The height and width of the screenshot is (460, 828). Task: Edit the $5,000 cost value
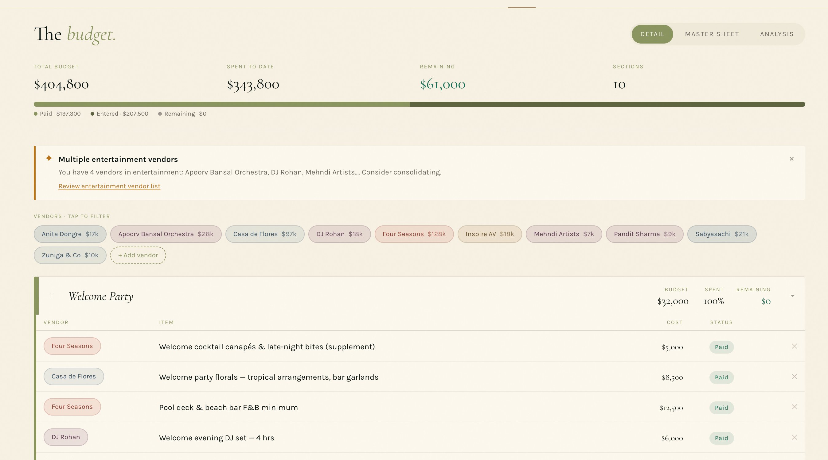pos(672,347)
